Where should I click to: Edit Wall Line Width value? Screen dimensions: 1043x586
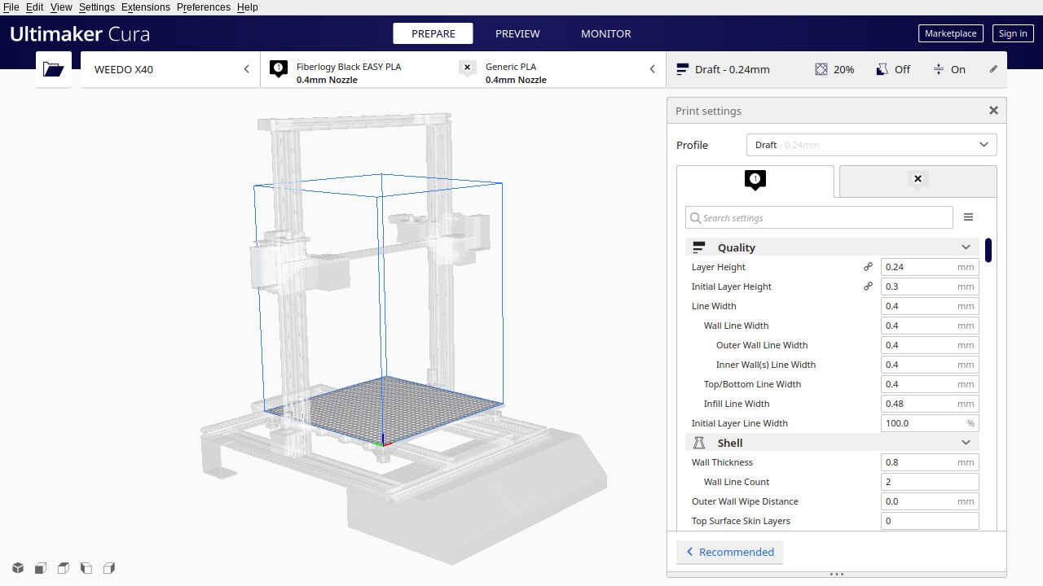point(930,326)
